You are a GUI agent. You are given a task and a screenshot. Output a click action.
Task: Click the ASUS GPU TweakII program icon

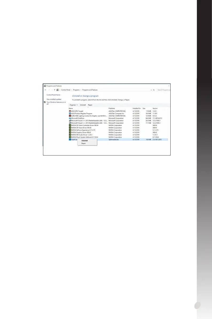pyautogui.click(x=70, y=111)
